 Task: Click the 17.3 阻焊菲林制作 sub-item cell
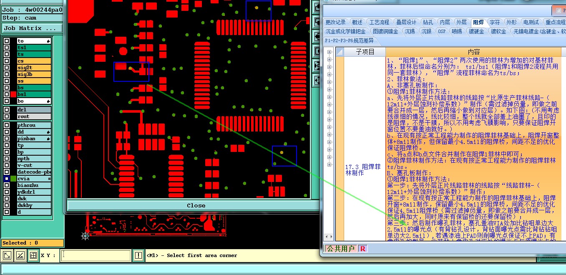pos(365,149)
